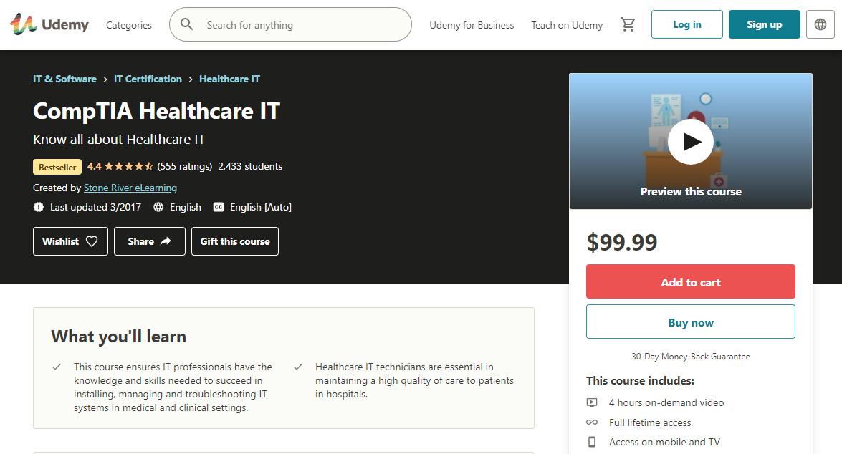Open the Categories menu
Viewport: 842px width, 454px height.
128,24
